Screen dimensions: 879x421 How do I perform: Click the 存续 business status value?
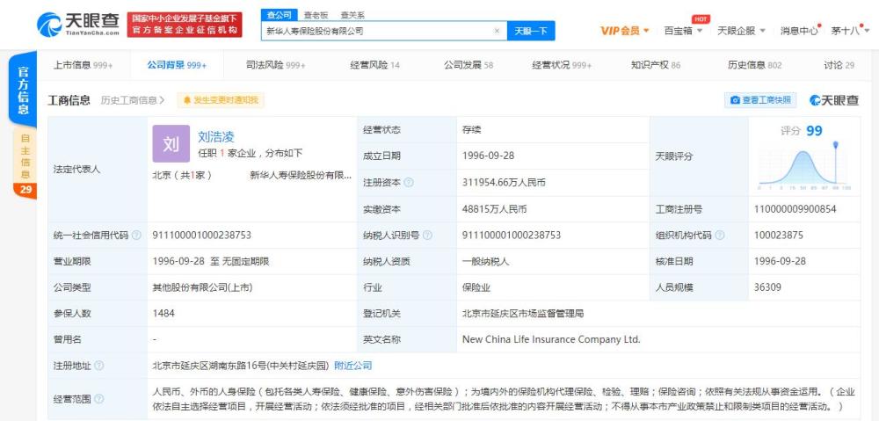pyautogui.click(x=471, y=130)
